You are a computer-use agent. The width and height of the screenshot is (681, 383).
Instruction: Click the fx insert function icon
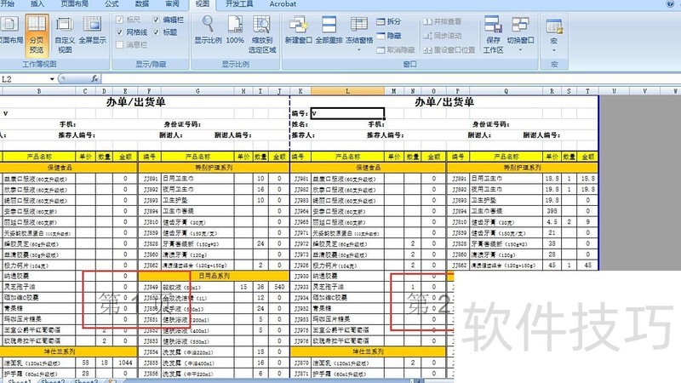(x=94, y=78)
